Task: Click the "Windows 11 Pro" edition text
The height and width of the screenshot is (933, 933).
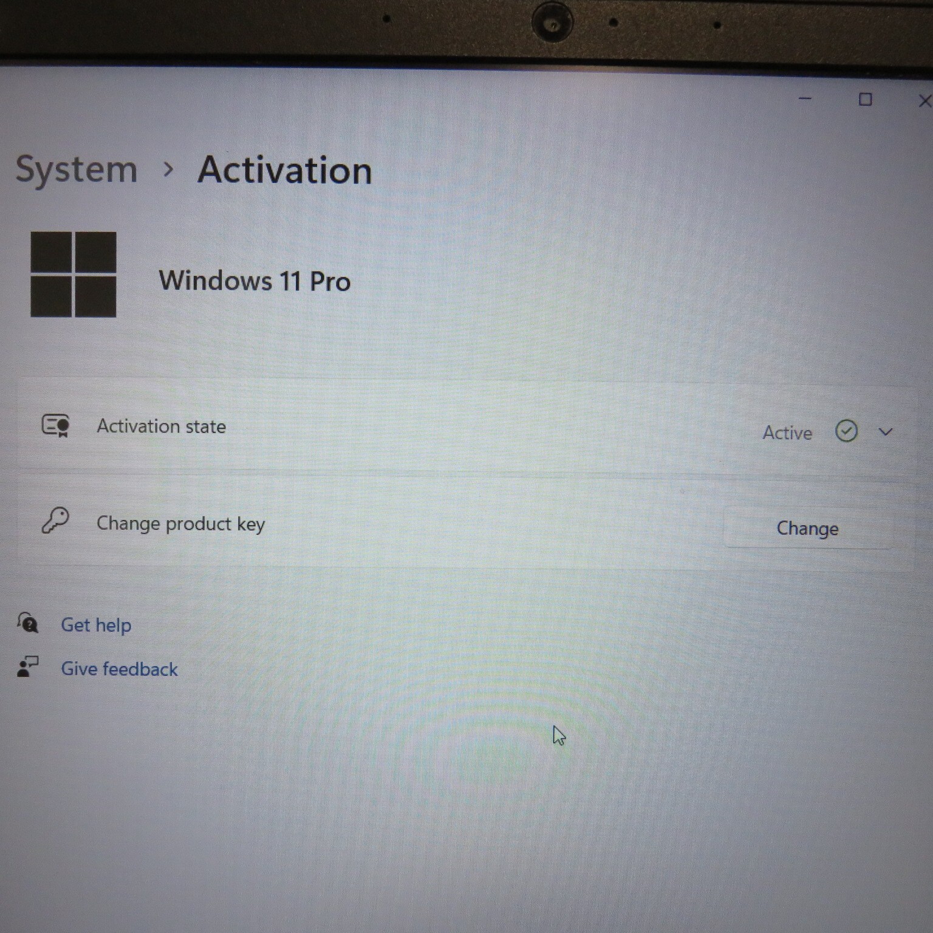Action: (x=255, y=281)
